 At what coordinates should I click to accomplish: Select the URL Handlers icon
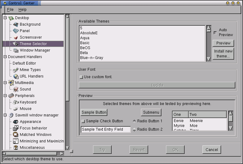[16, 76]
